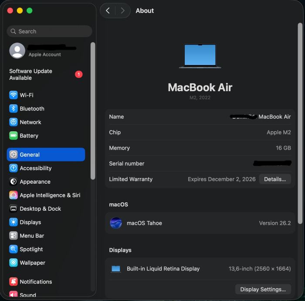Click the MacBook Air laptop image
305x301 pixels.
coord(200,56)
